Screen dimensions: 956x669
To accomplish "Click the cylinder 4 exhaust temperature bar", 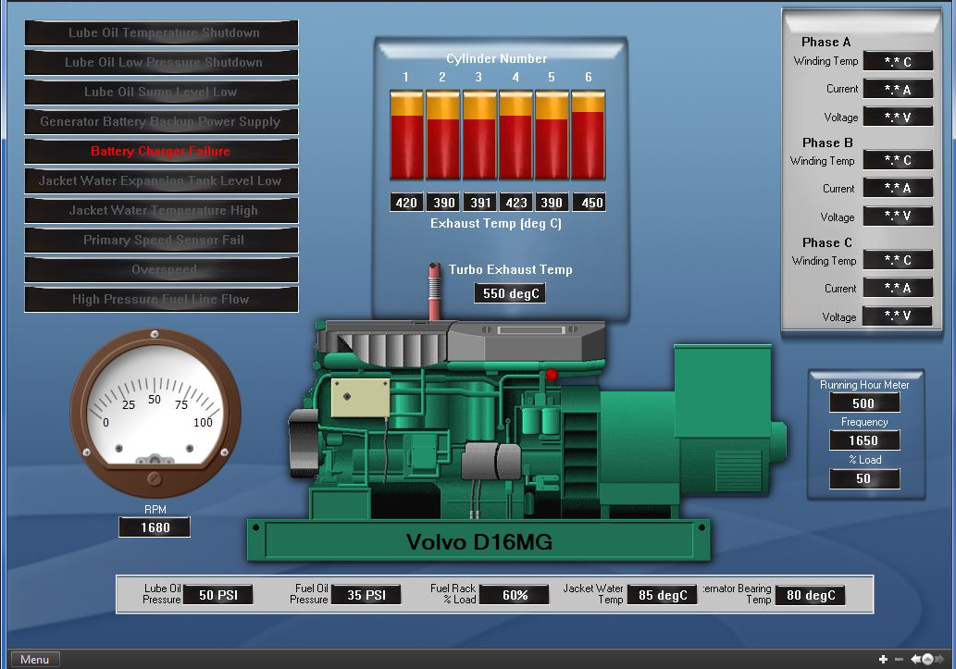I will (515, 135).
